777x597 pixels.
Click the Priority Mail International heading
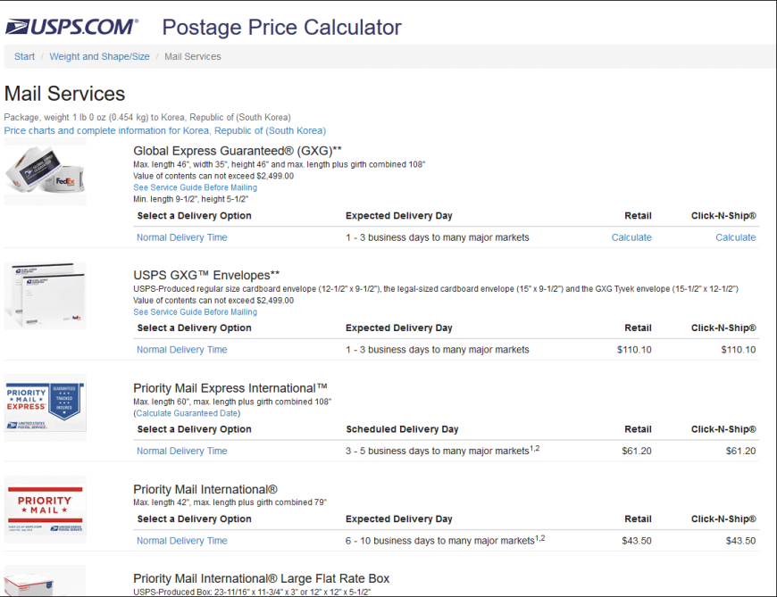tap(205, 490)
